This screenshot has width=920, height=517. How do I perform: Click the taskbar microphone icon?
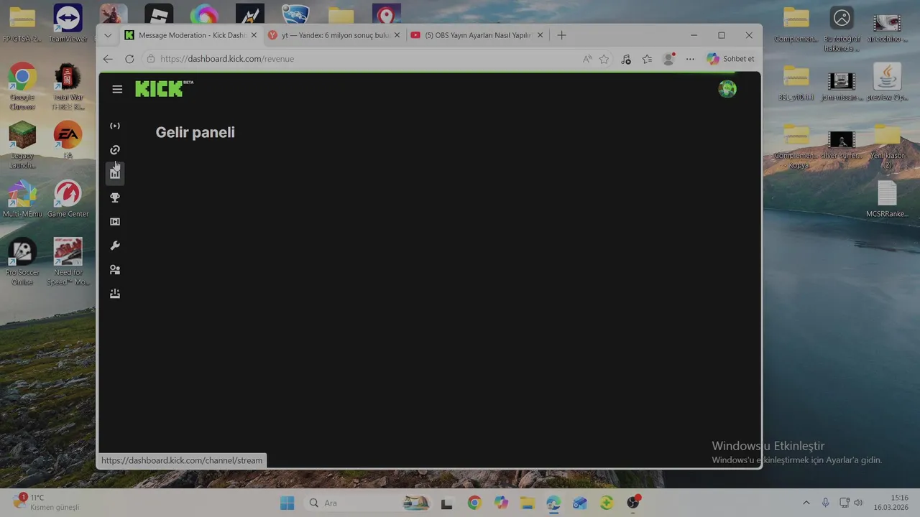(x=825, y=503)
